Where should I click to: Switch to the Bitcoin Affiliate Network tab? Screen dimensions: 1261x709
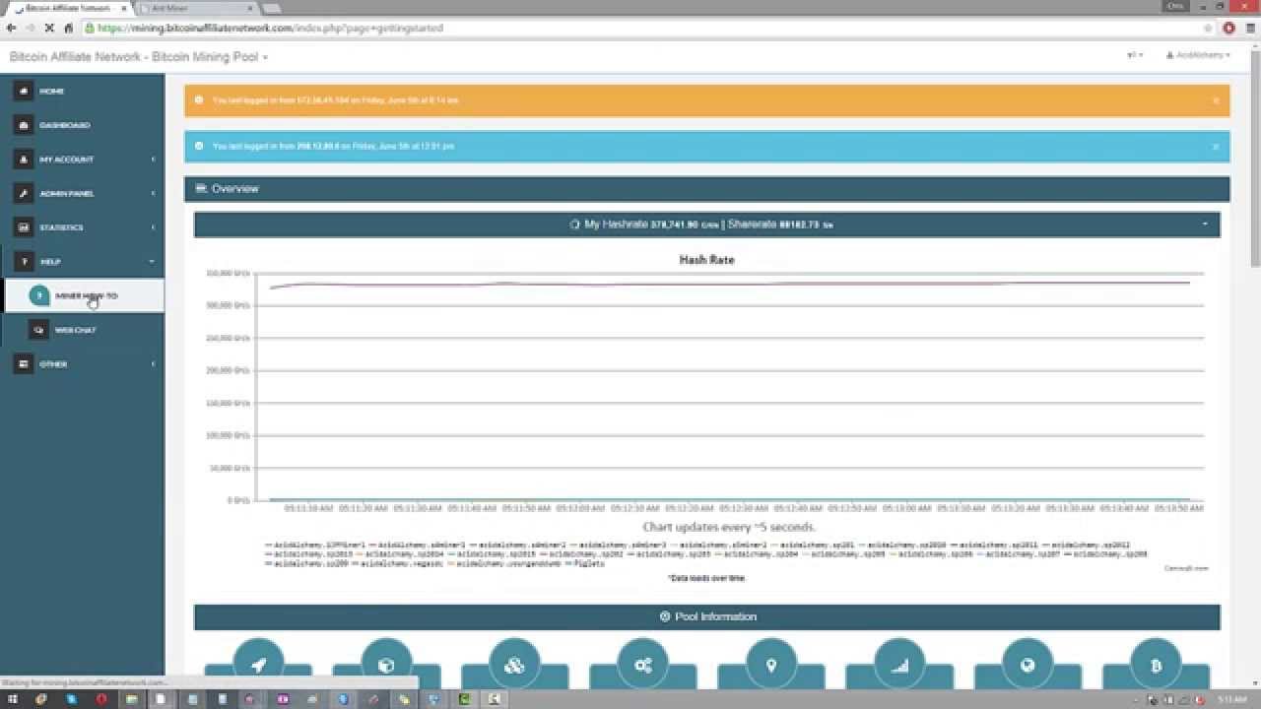click(x=67, y=8)
